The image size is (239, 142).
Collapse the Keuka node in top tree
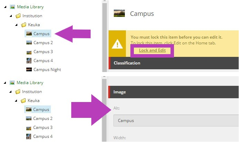(16, 25)
